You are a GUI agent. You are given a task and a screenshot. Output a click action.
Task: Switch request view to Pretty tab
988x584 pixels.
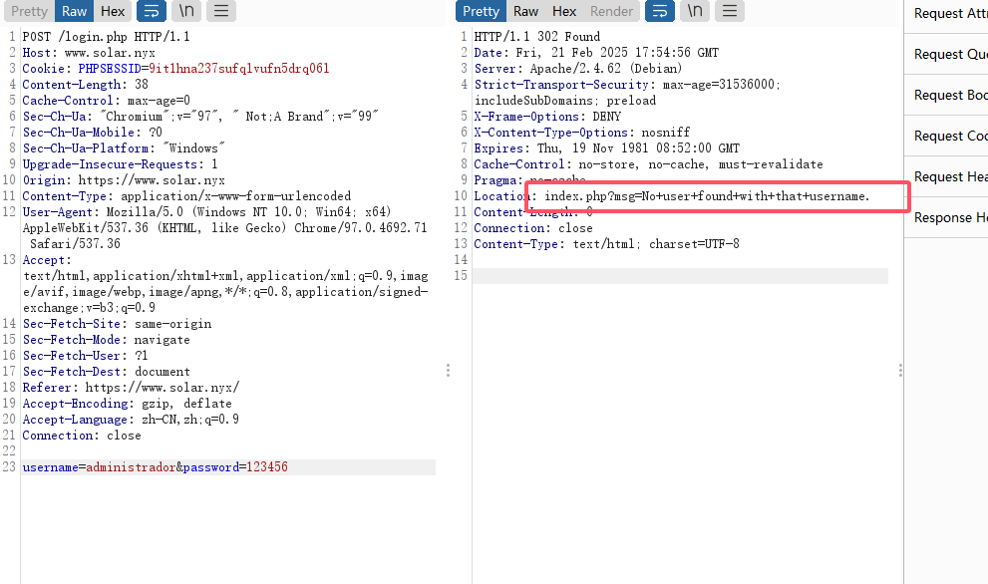coord(29,12)
